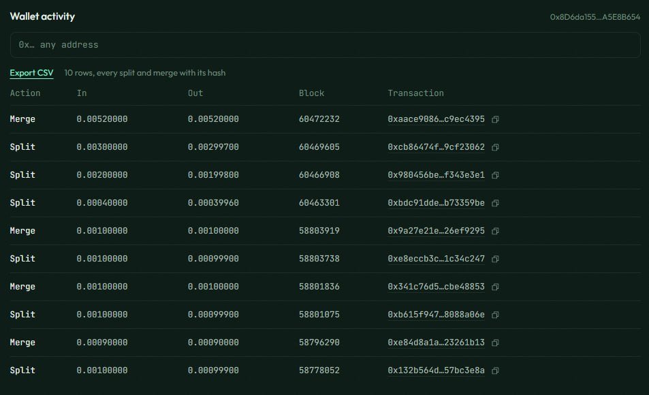Open transaction link 0x341c76d5…cbe48853
This screenshot has width=649, height=395.
[436, 287]
